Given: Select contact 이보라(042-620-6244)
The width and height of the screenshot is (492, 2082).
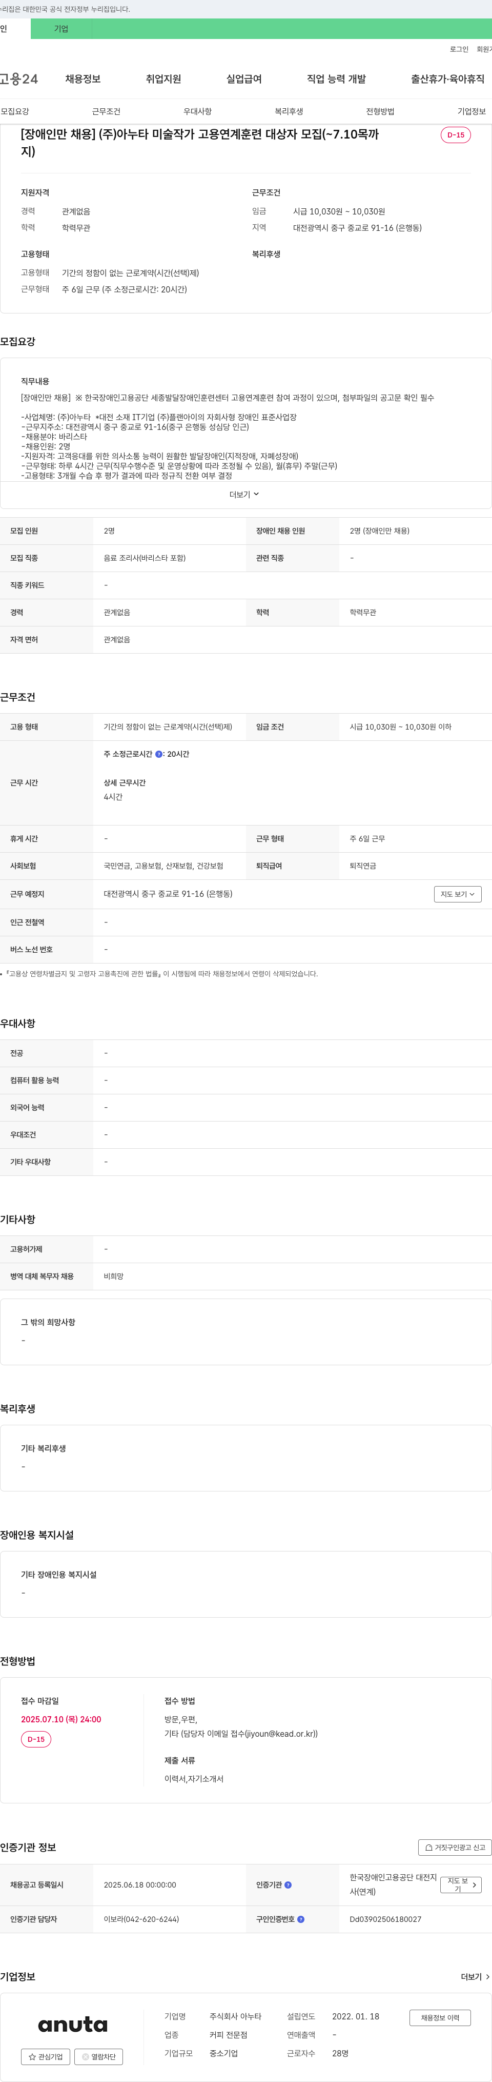Looking at the screenshot, I should [141, 1919].
